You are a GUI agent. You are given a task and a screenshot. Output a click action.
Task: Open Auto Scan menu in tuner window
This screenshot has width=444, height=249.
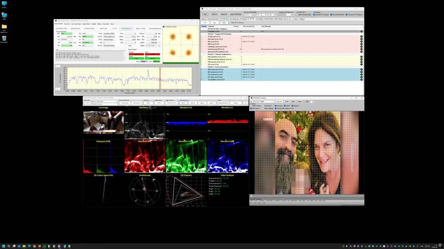(67, 24)
